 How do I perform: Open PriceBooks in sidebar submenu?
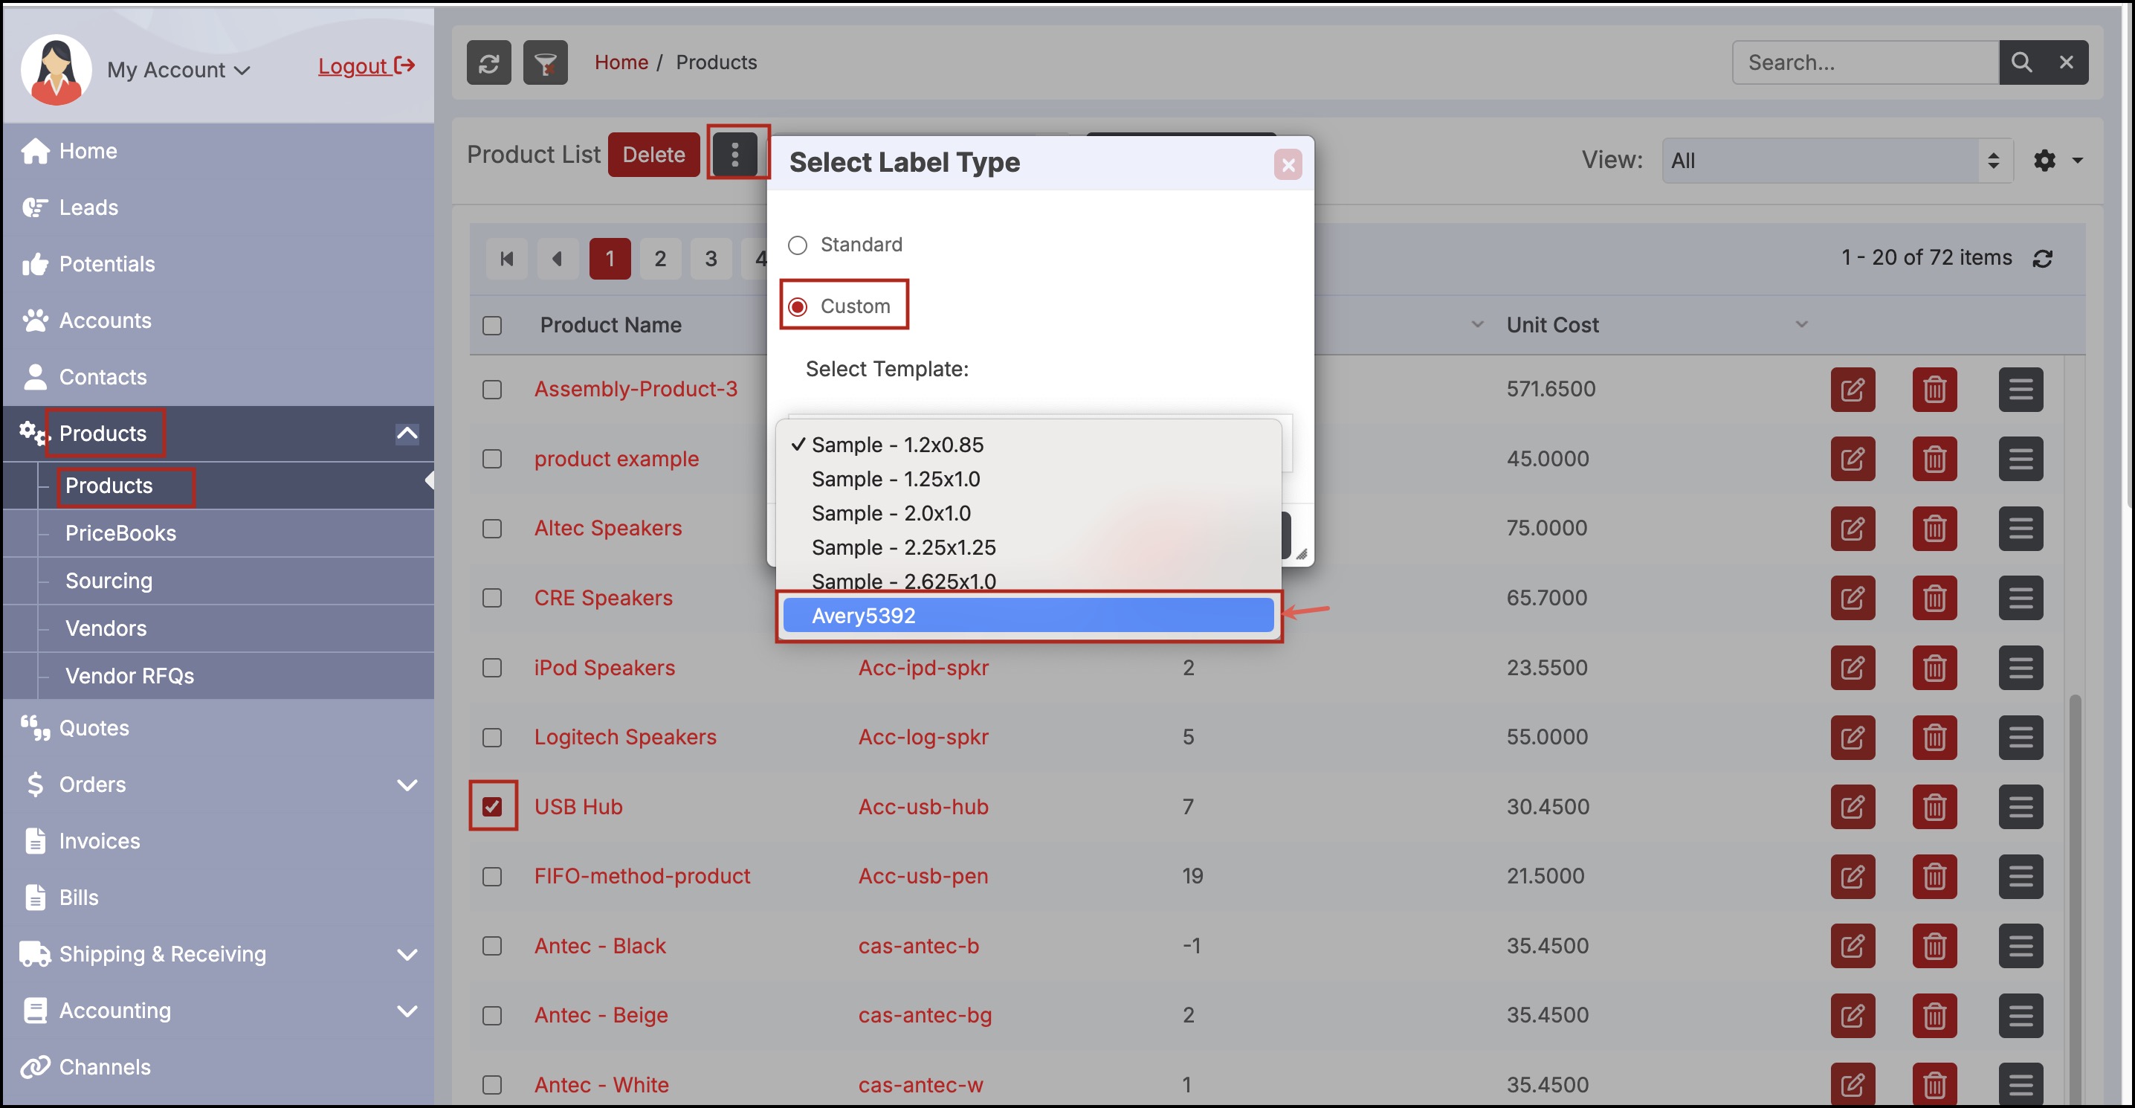(121, 533)
